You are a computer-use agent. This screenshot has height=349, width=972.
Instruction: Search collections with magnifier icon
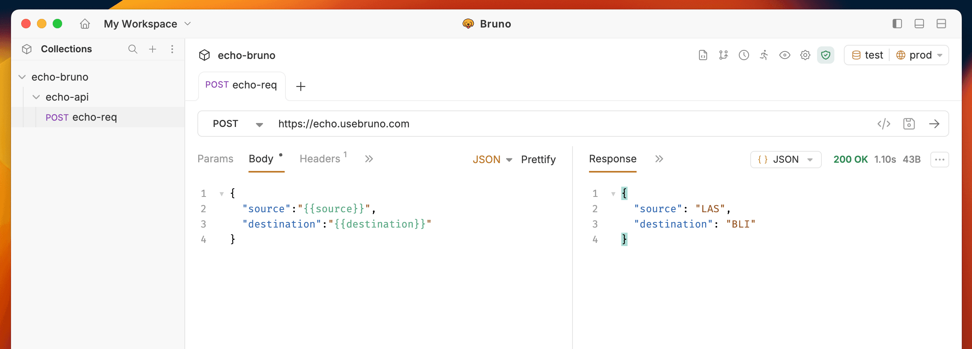pyautogui.click(x=133, y=49)
